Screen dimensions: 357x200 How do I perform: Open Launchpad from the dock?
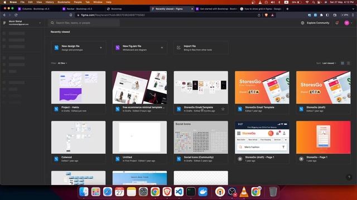[x=95, y=192]
